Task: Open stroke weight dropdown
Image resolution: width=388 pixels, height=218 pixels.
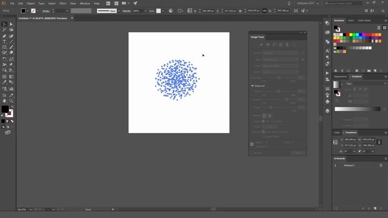Action: tap(67, 11)
